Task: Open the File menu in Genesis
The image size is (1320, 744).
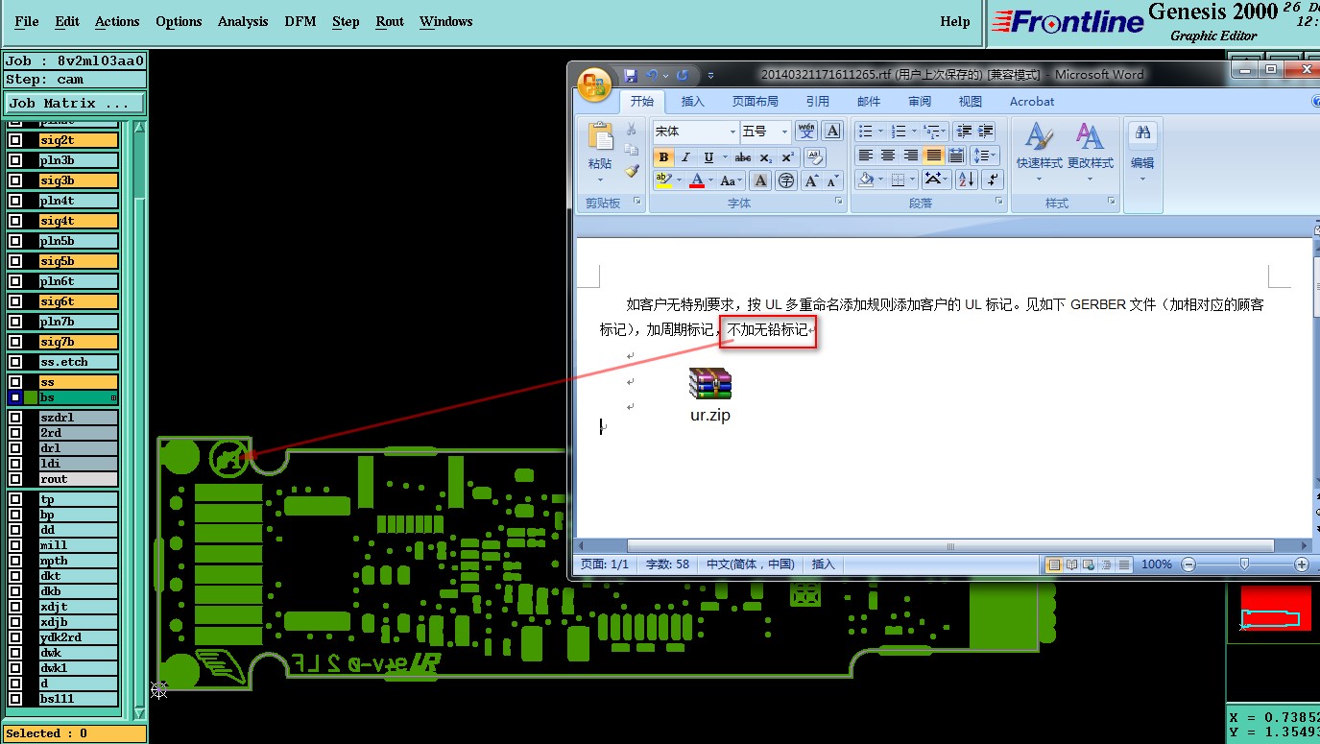Action: (x=27, y=21)
